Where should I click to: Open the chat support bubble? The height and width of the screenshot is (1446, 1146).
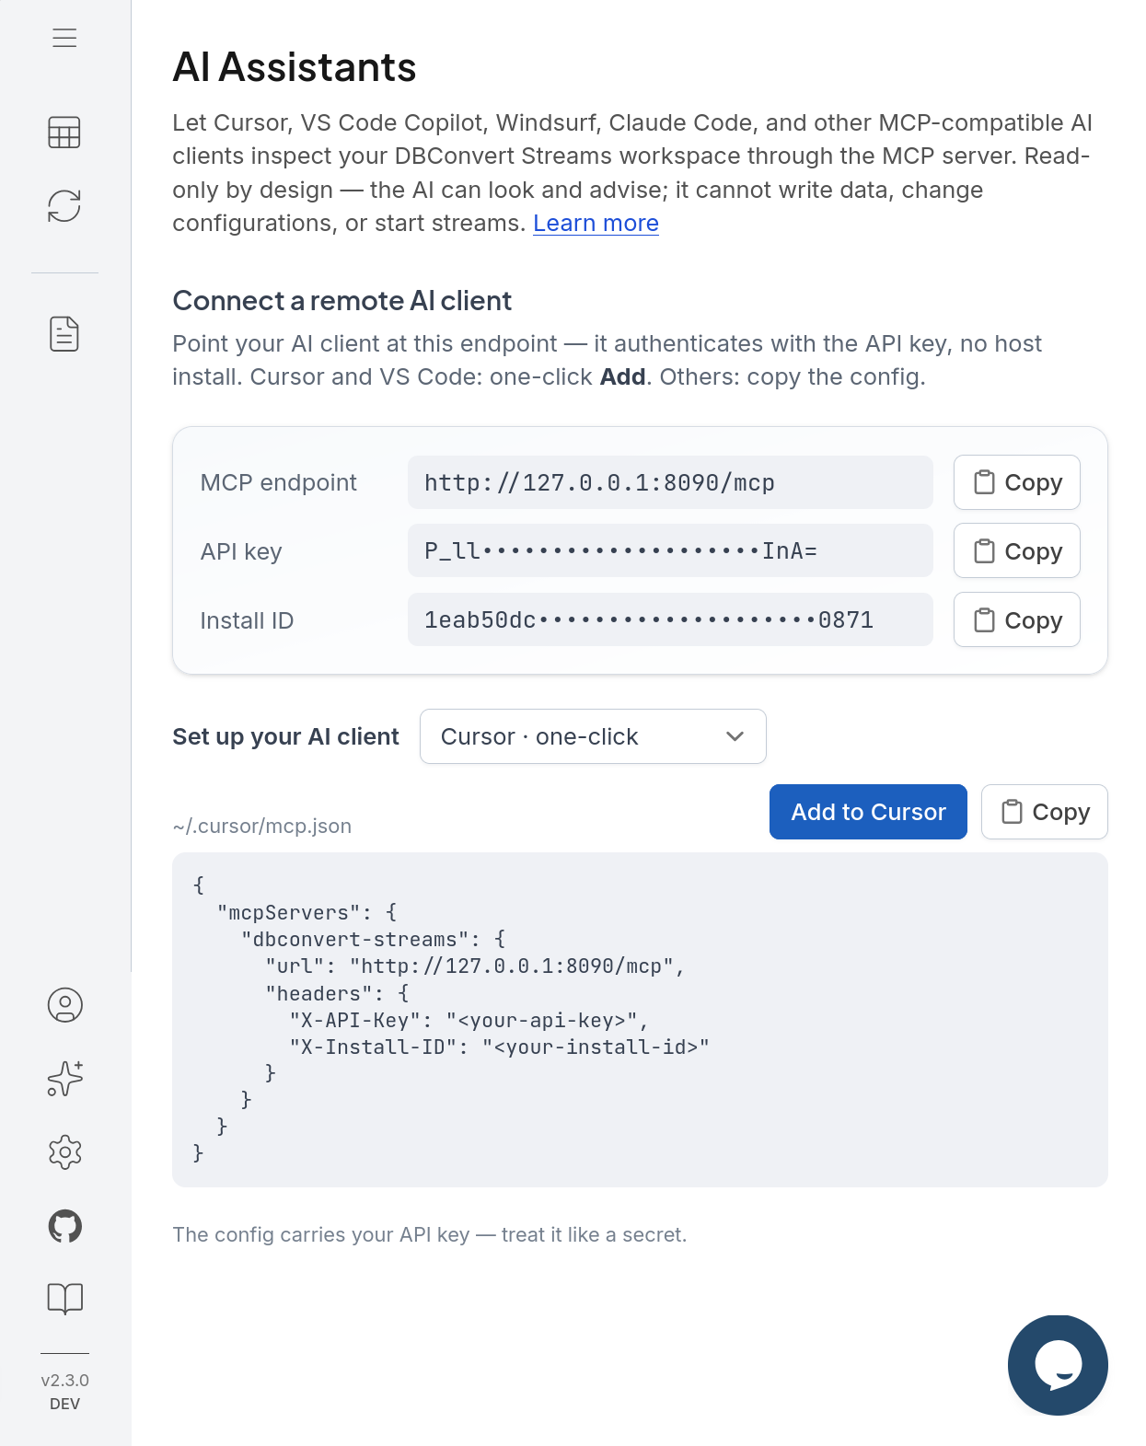[x=1058, y=1365]
